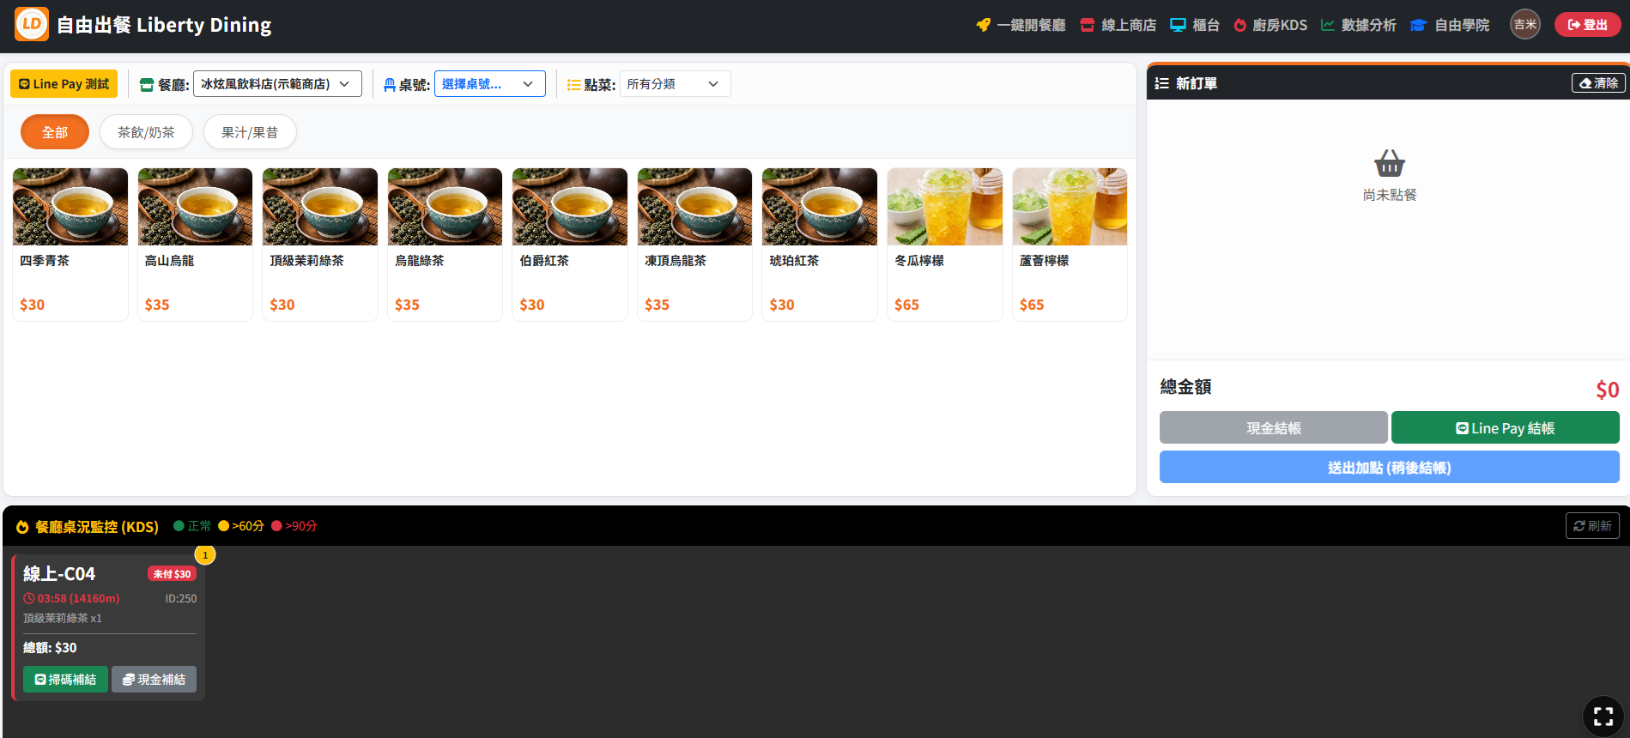
Task: Select the 果汁/果昔 category tab
Action: (250, 132)
